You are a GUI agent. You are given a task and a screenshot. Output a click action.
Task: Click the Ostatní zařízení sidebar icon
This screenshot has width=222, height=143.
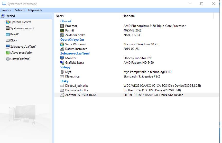click(7, 59)
